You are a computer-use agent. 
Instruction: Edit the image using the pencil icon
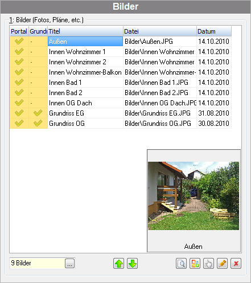tap(222, 264)
